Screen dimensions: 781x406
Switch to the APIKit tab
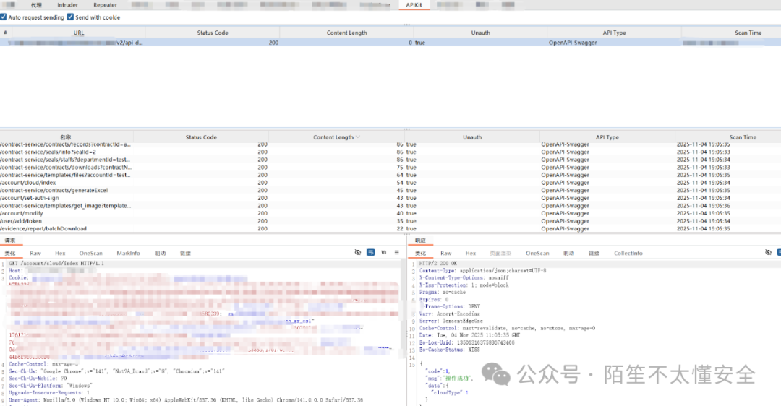(x=414, y=5)
